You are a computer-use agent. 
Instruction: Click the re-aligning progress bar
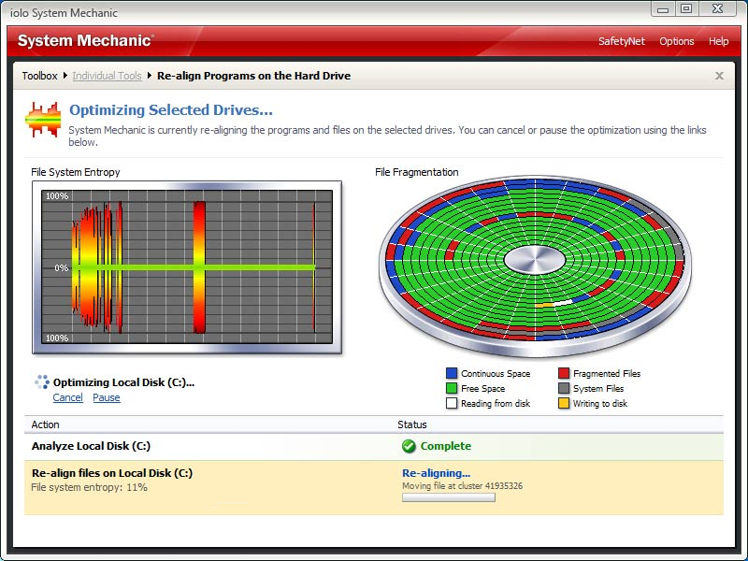(448, 497)
